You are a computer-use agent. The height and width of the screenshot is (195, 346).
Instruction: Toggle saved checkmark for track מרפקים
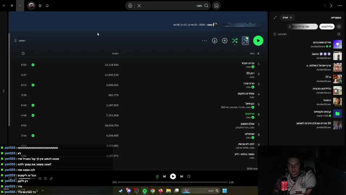pyautogui.click(x=33, y=115)
